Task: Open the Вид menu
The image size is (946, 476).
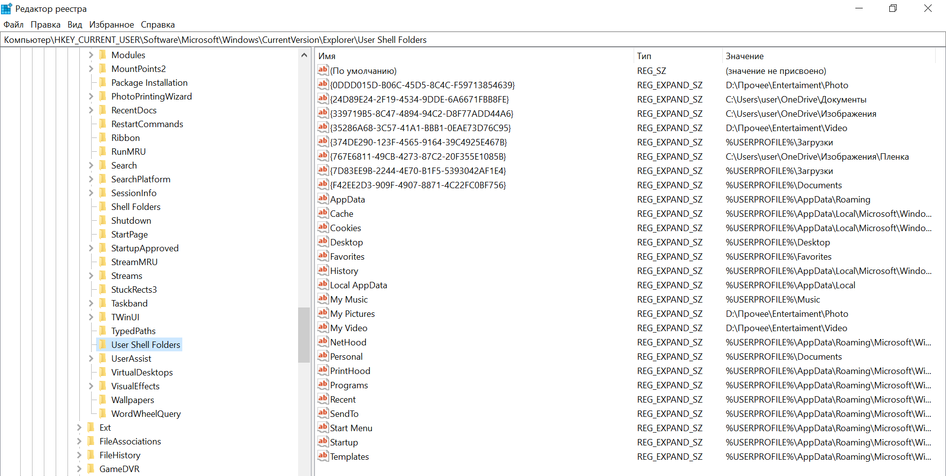Action: tap(75, 25)
